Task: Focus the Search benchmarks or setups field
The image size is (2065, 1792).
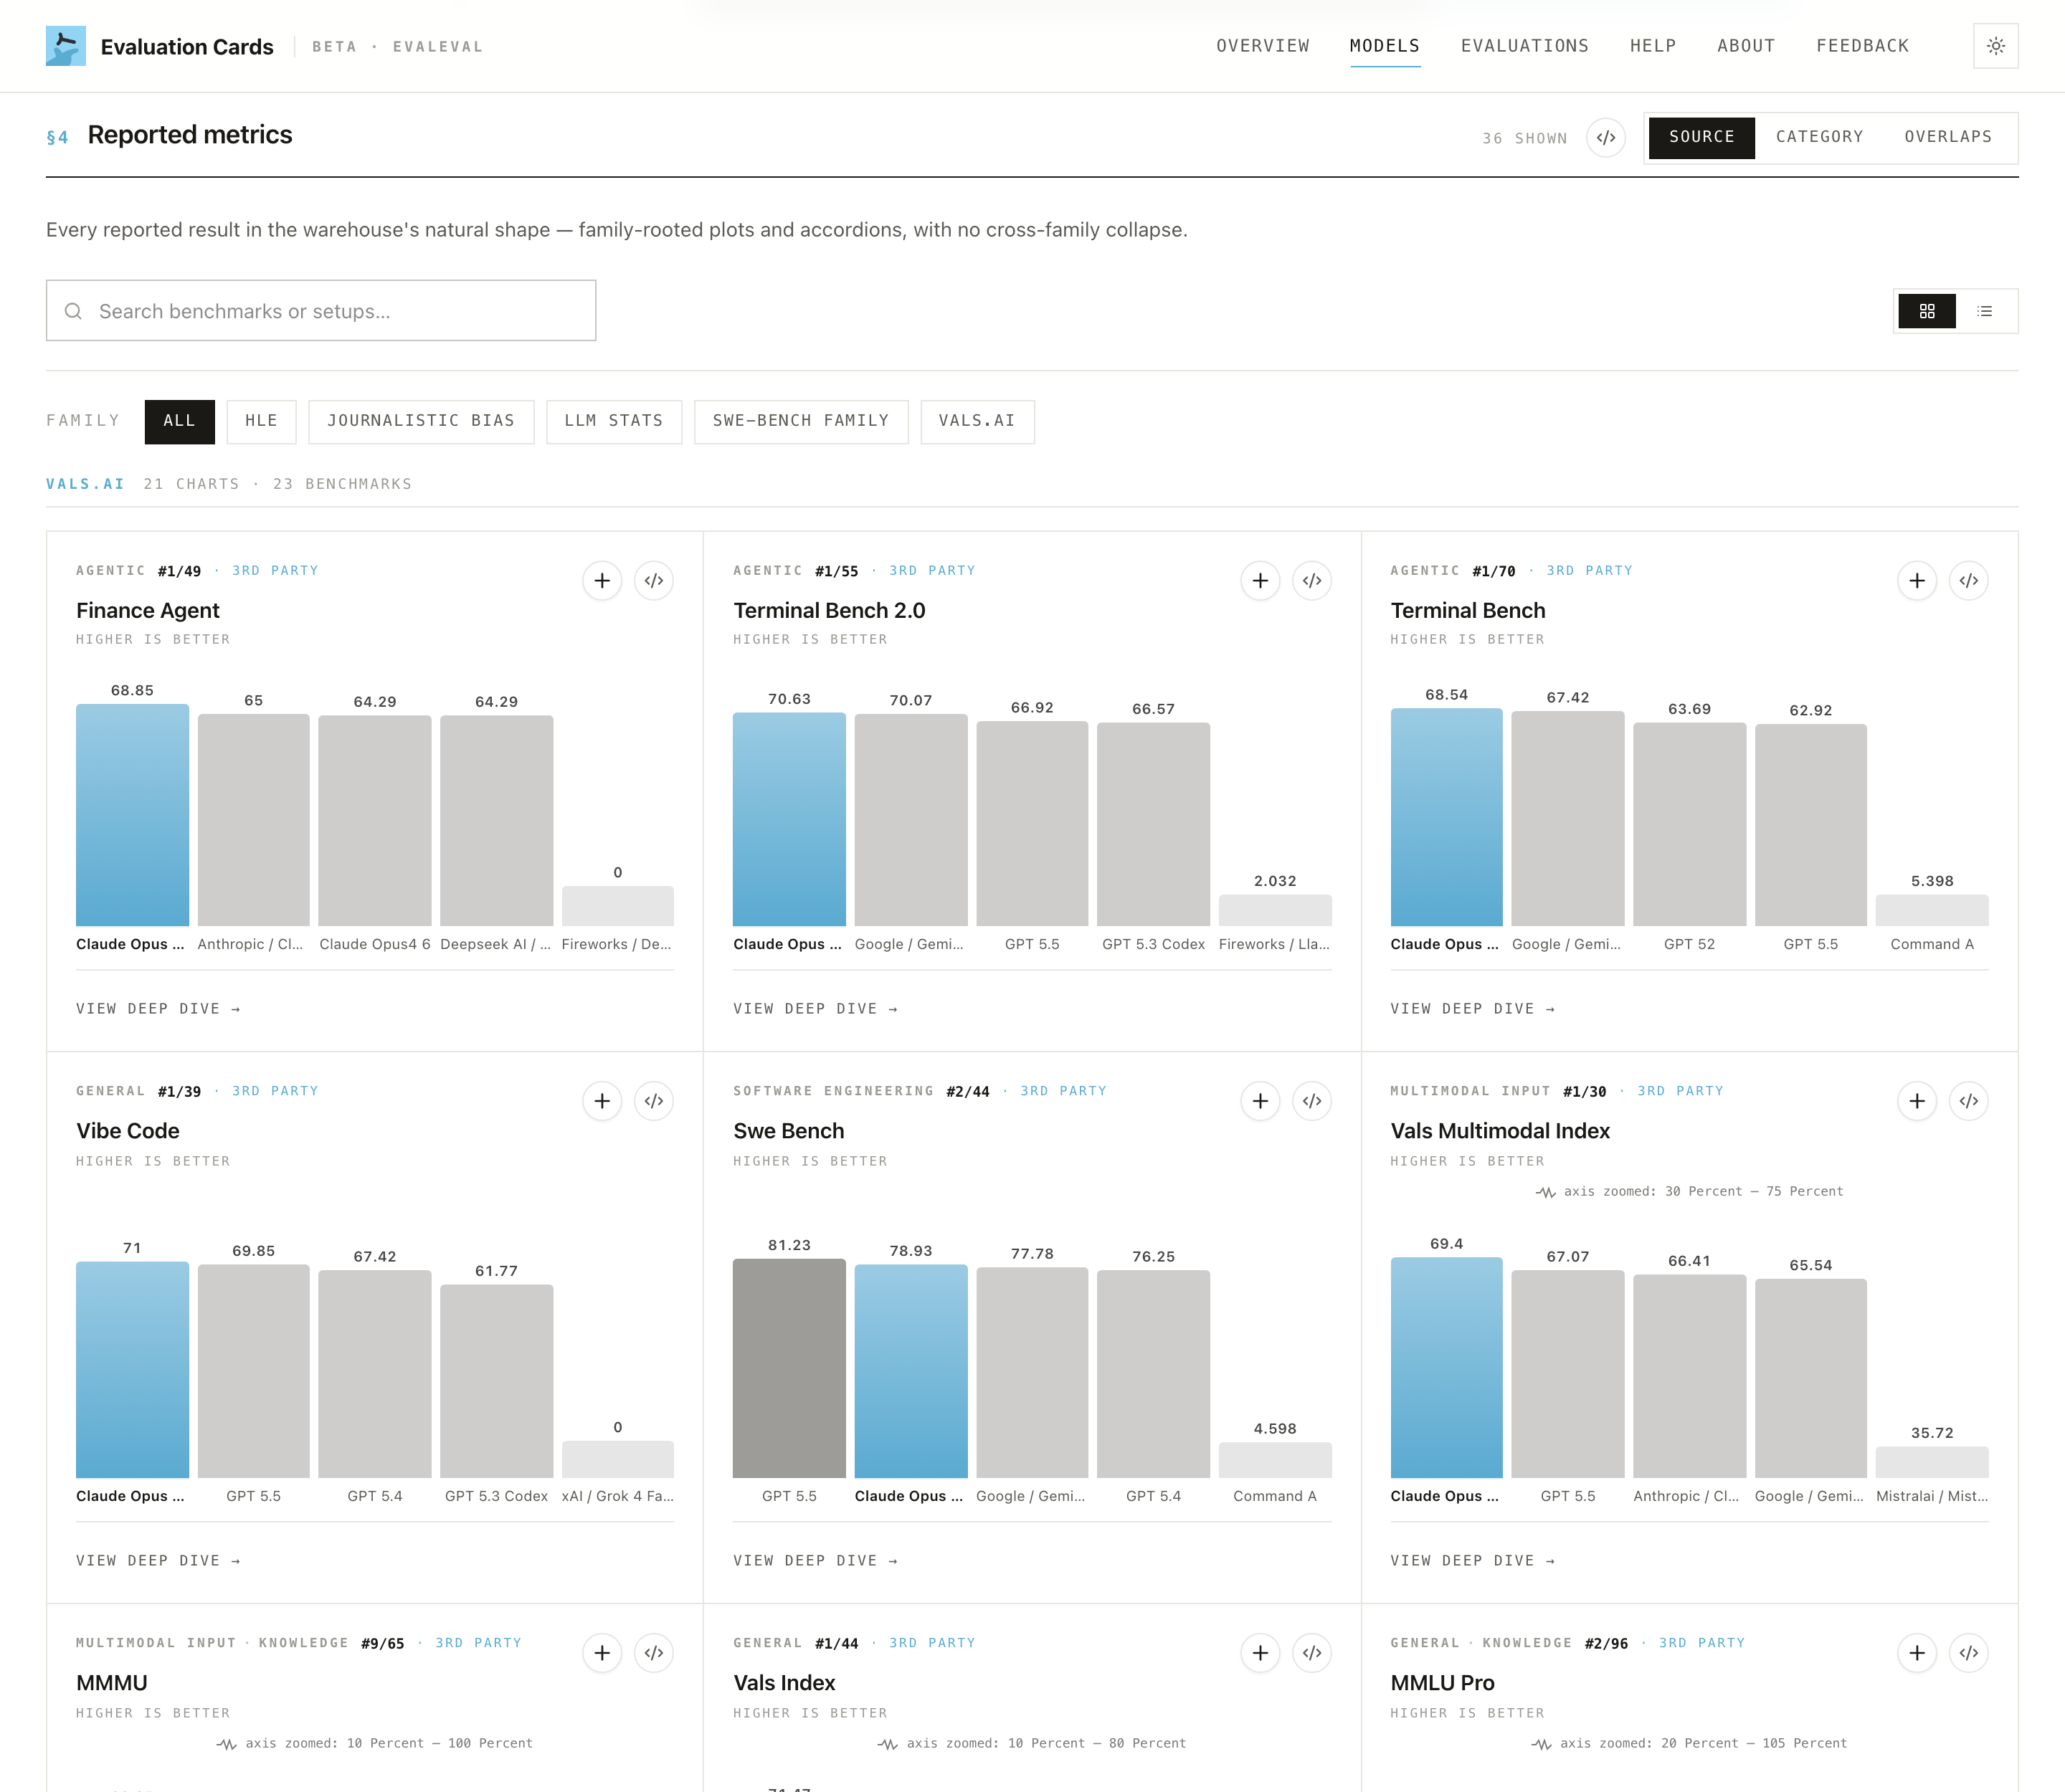Action: click(x=321, y=311)
